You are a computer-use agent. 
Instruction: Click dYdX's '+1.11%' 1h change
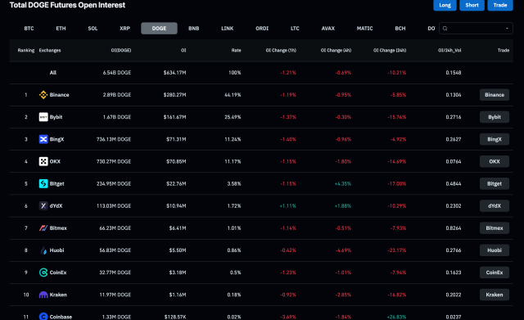pyautogui.click(x=287, y=205)
